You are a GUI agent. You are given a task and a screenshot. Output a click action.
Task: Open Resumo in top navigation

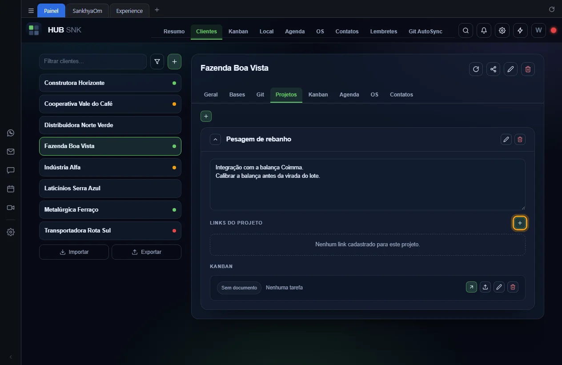(174, 32)
